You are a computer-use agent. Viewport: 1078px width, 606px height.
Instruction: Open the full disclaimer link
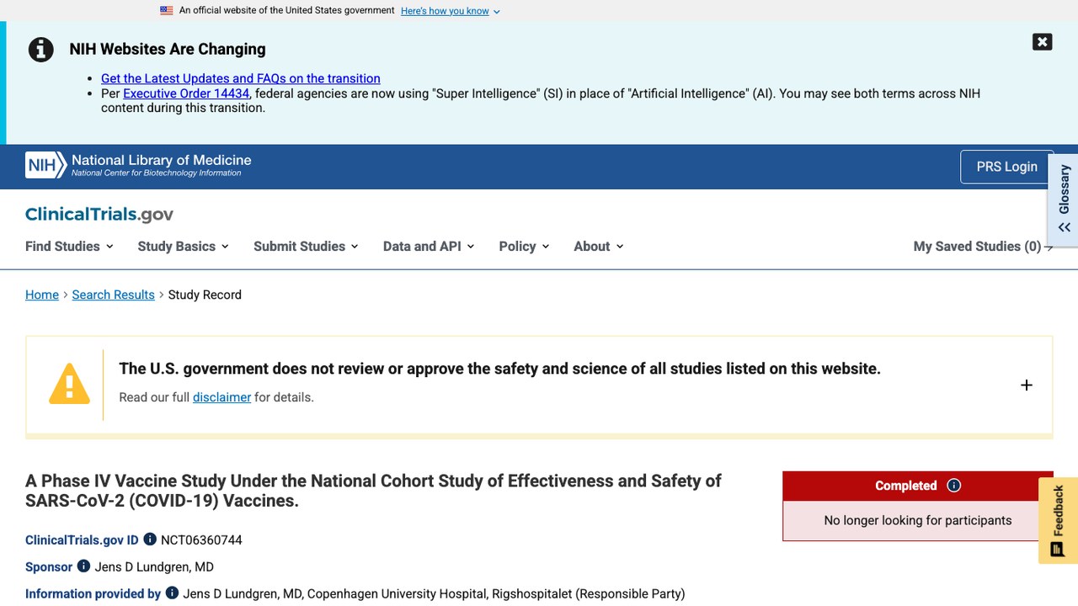[x=221, y=397]
